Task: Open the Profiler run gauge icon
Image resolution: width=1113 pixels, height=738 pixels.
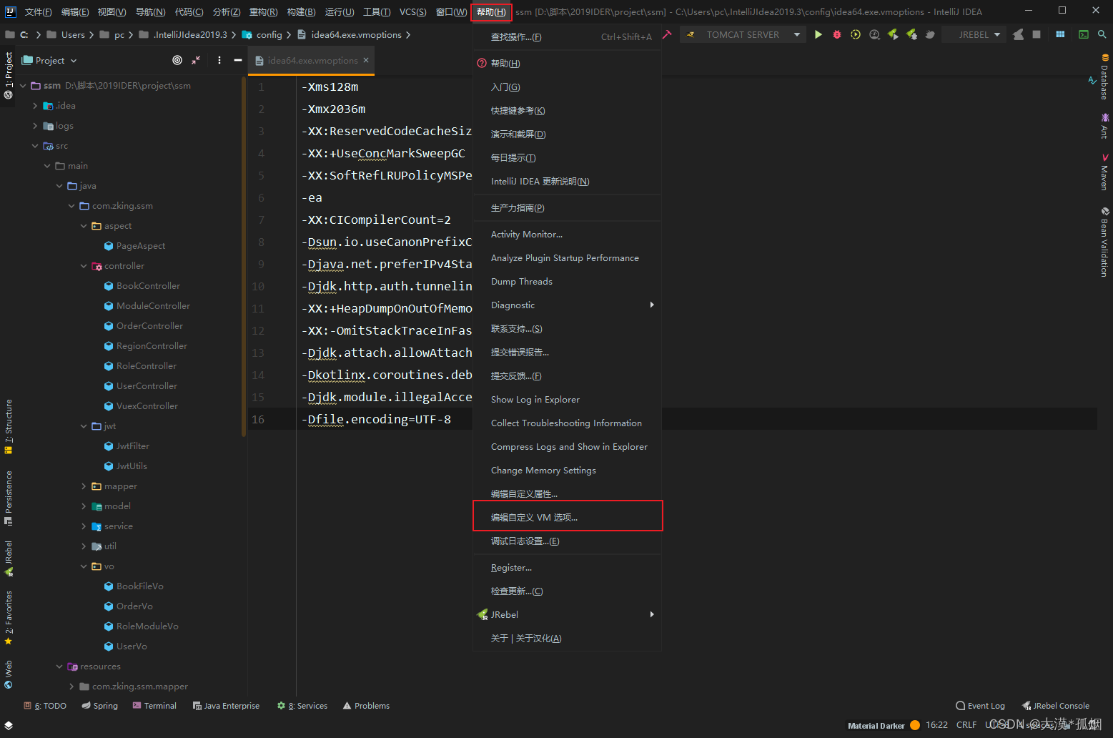Action: 874,34
